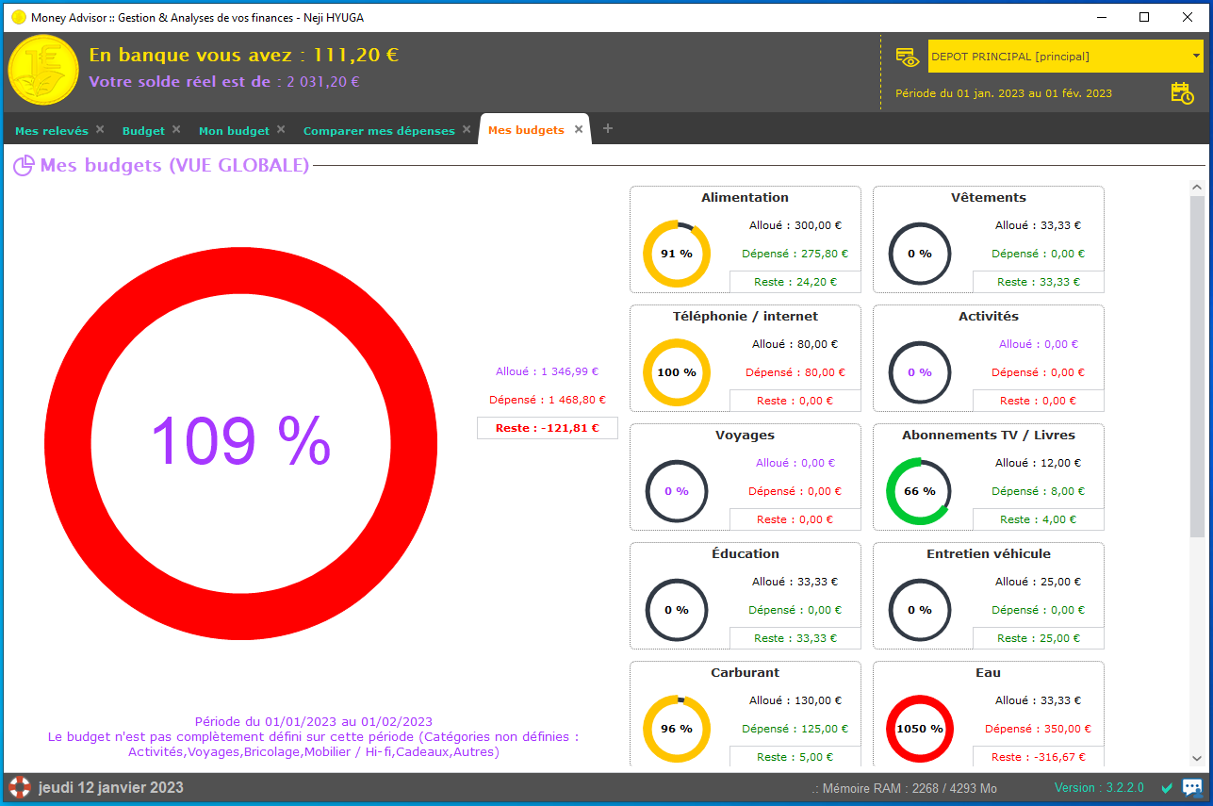Click the Éducation card title

point(746,554)
